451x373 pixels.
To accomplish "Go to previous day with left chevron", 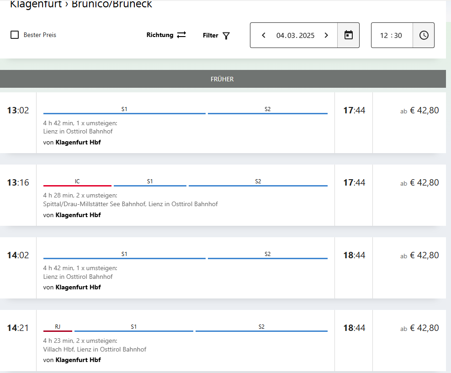I will (264, 35).
